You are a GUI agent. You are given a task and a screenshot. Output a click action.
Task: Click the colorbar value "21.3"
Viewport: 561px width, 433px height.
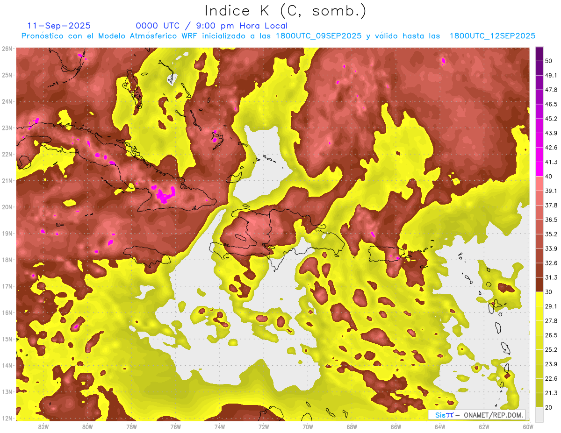(551, 393)
